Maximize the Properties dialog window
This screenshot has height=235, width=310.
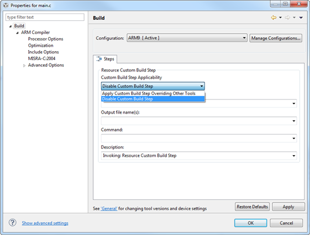(285, 4)
